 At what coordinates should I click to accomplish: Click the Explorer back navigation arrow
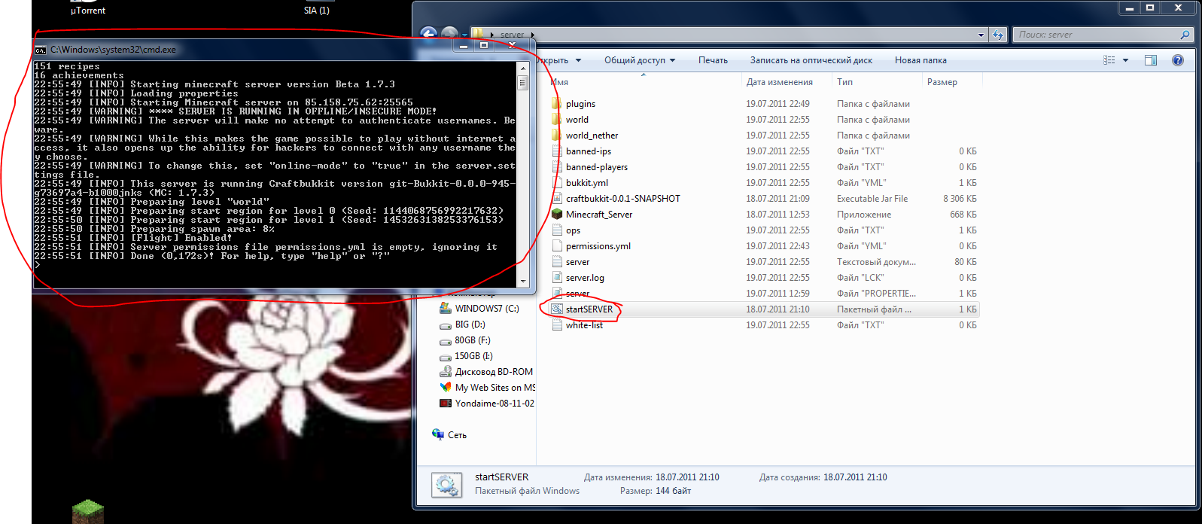tap(428, 34)
